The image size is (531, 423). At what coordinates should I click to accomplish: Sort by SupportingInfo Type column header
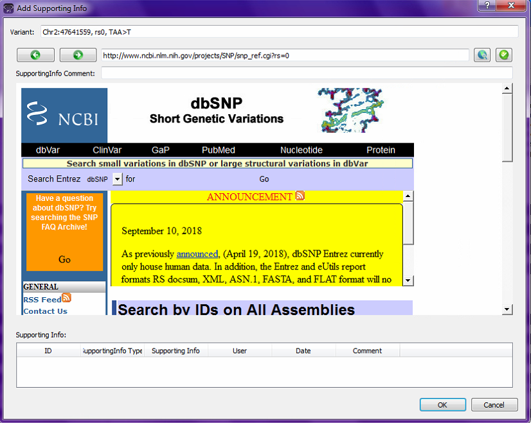(113, 350)
